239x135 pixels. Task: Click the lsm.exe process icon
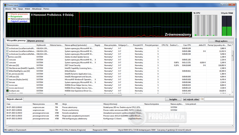point(7,82)
